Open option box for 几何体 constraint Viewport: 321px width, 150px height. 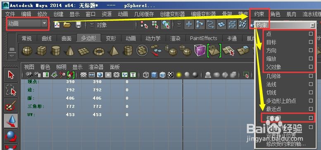[311, 76]
